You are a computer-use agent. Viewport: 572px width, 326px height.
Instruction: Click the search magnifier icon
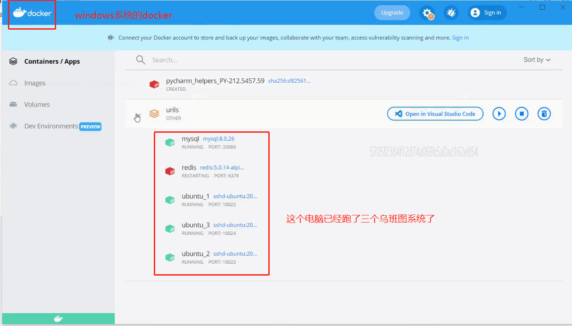pyautogui.click(x=141, y=60)
